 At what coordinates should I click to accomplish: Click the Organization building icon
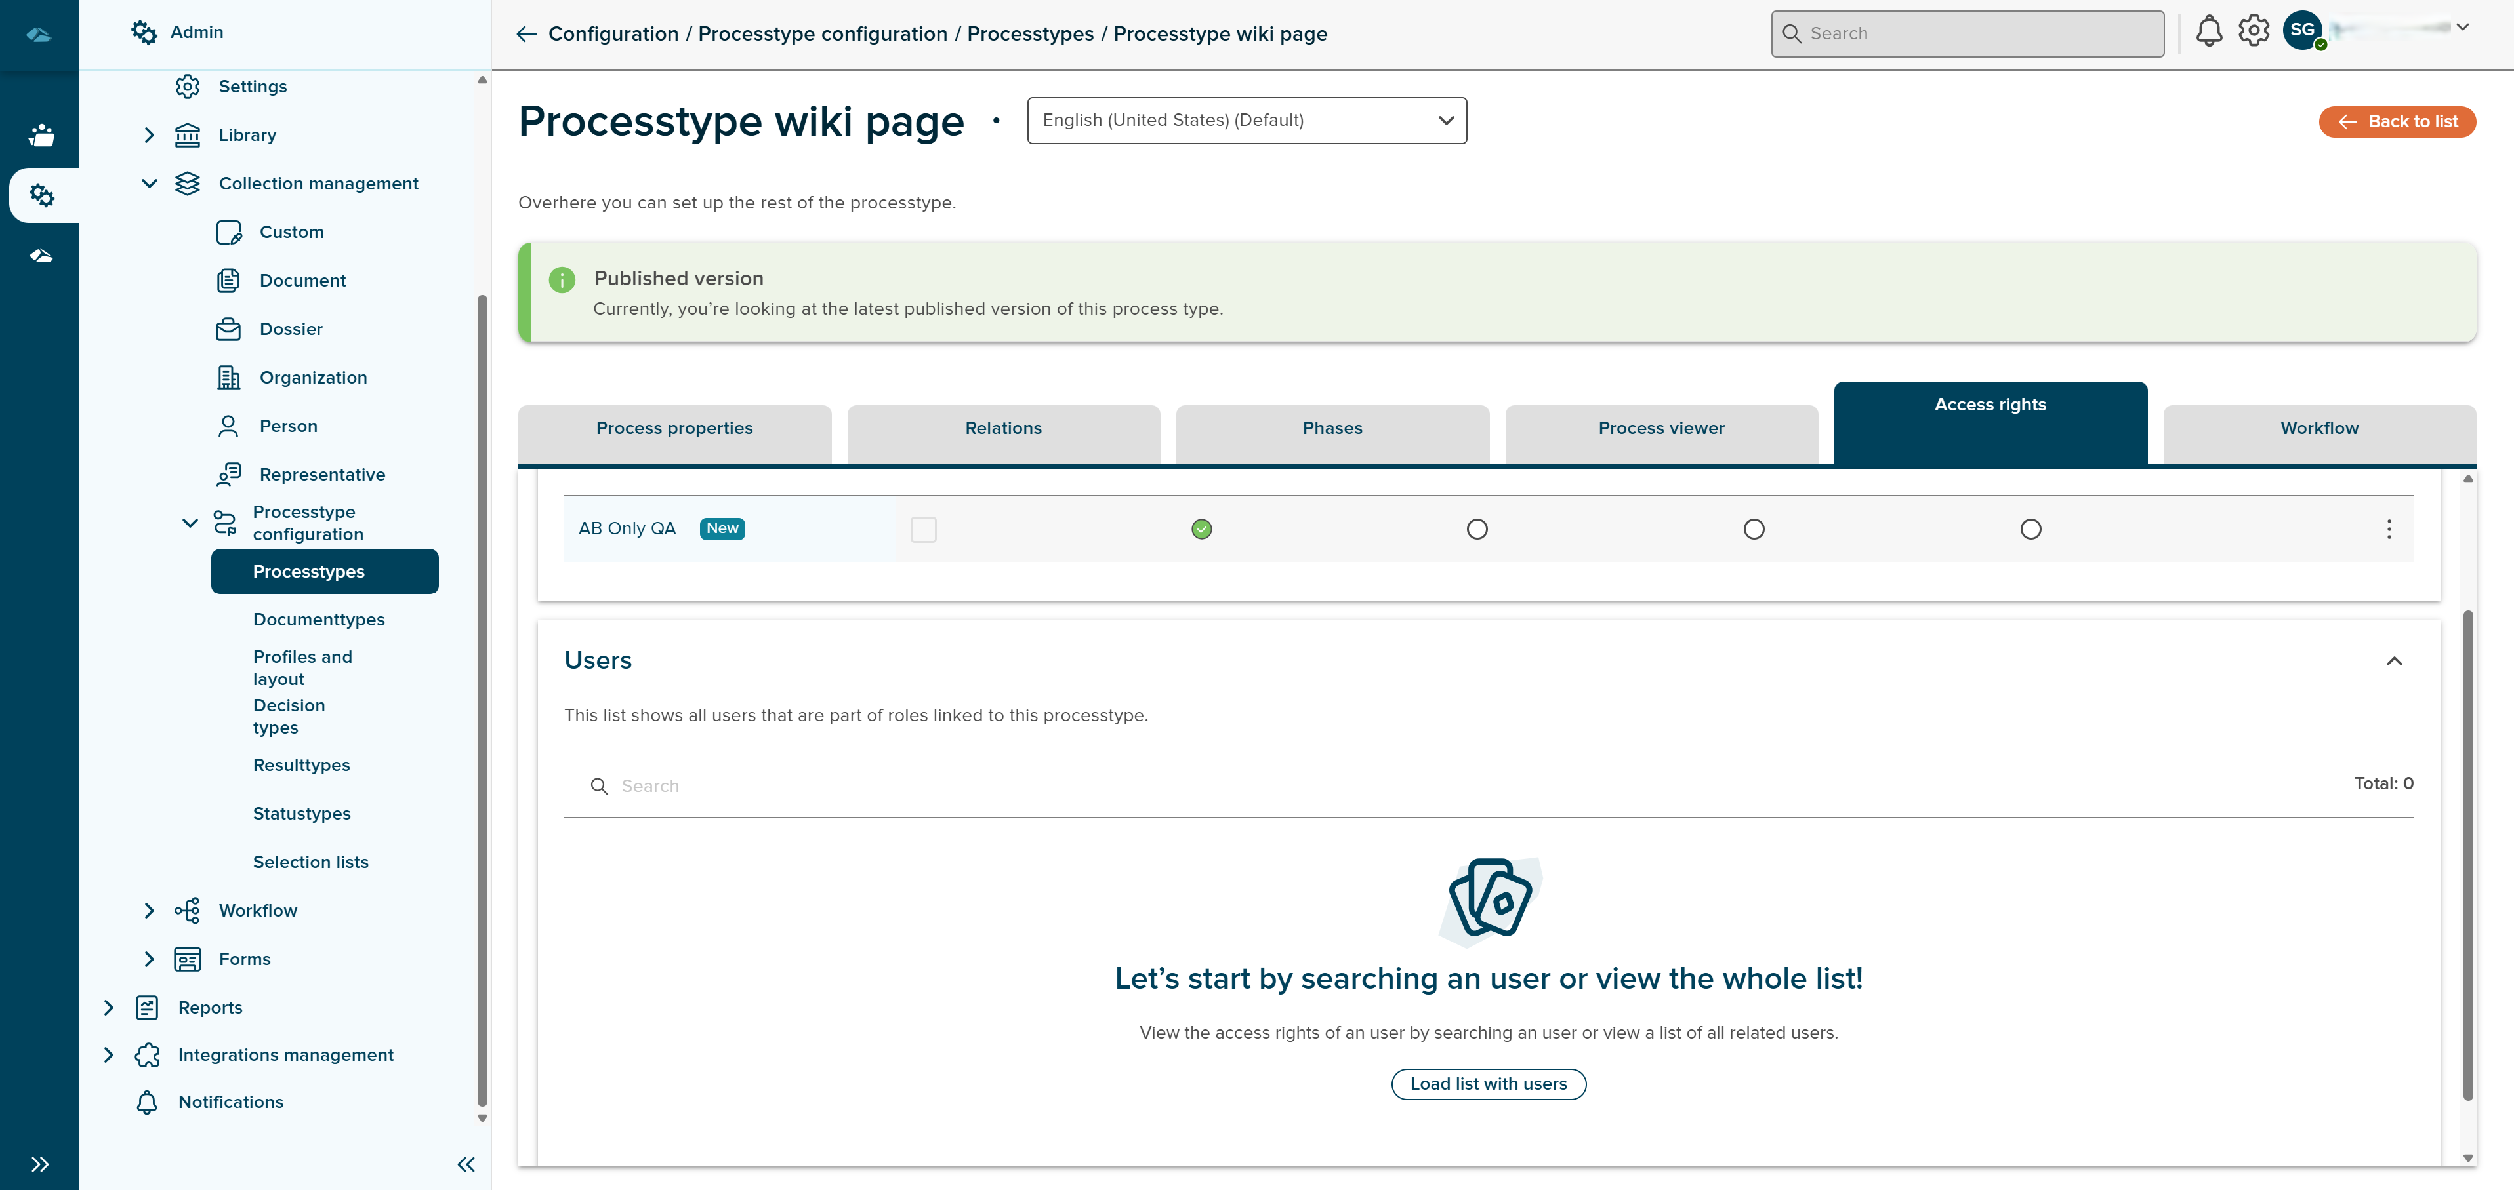pyautogui.click(x=228, y=378)
